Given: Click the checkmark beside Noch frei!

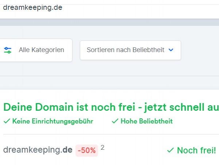Looking at the screenshot, I should [170, 150].
